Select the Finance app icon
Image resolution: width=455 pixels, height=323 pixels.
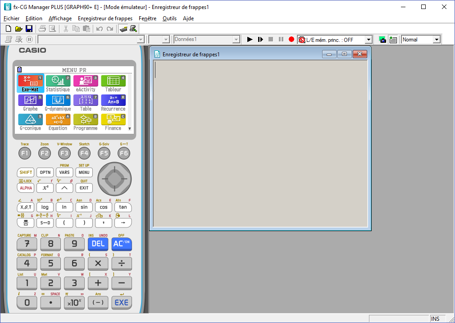tap(113, 122)
